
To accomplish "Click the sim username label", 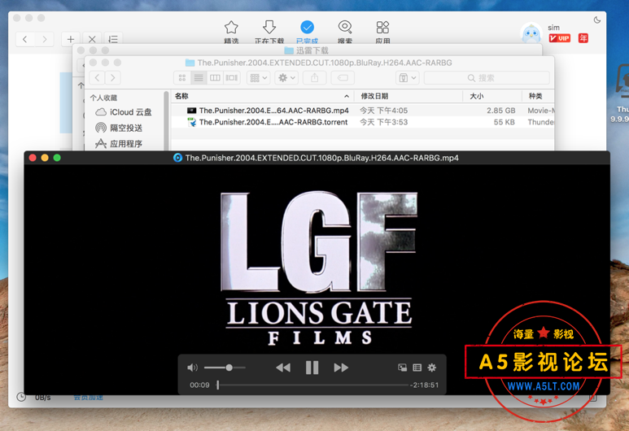I will coord(553,28).
